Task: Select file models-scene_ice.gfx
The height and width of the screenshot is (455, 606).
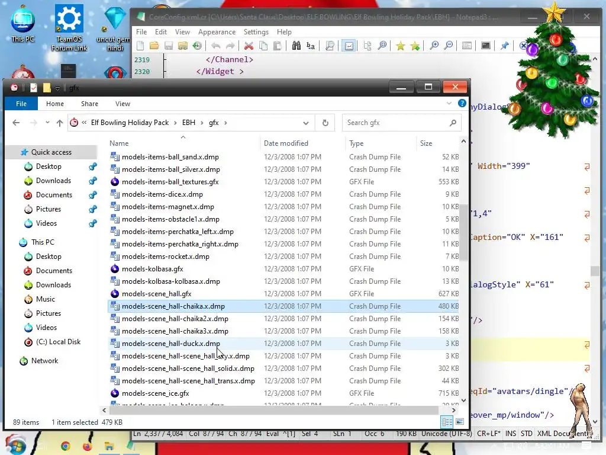Action: 156,393
